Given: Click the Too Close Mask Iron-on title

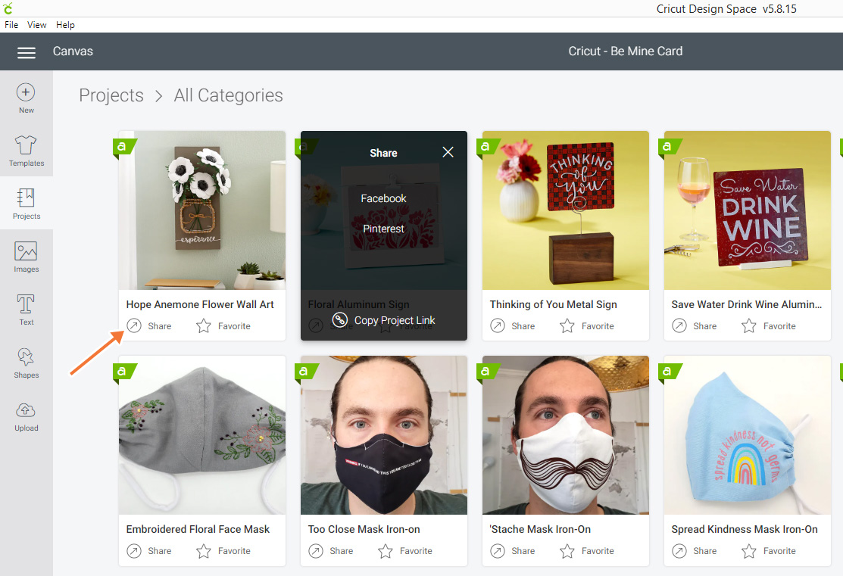Looking at the screenshot, I should [364, 529].
